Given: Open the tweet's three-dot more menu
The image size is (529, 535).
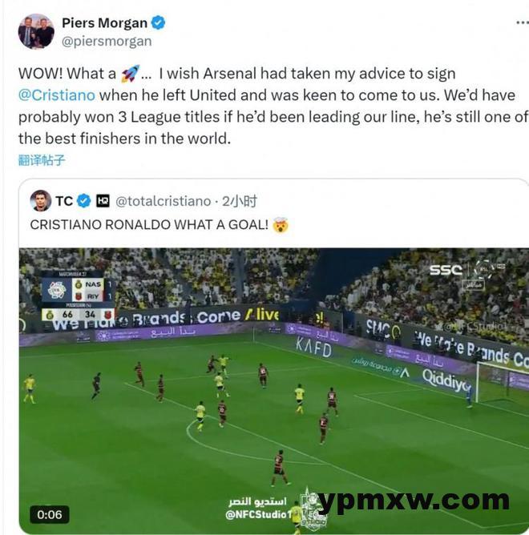Looking at the screenshot, I should tap(522, 23).
